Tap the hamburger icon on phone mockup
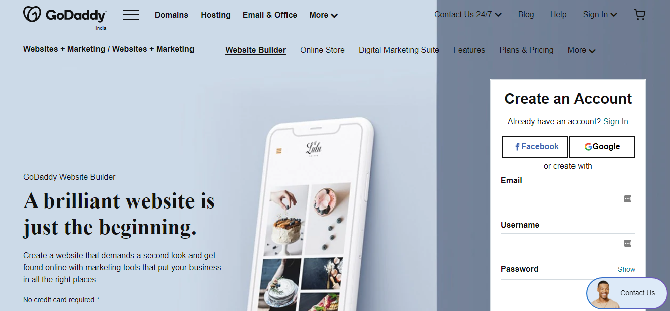The height and width of the screenshot is (311, 670). [279, 151]
